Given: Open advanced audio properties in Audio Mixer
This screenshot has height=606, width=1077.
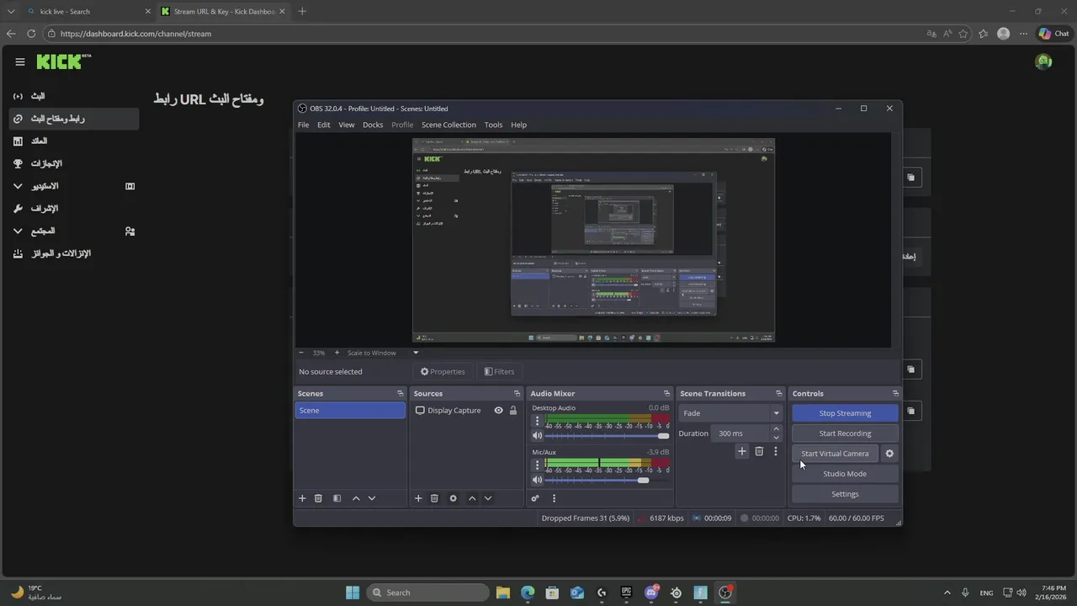Looking at the screenshot, I should click(x=534, y=498).
